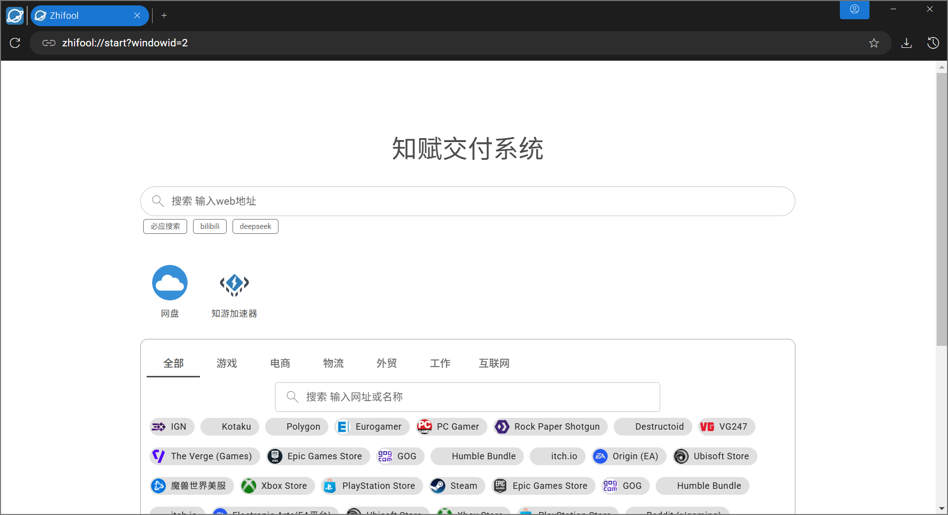Click the bilibili quick search button
This screenshot has width=948, height=515.
click(x=210, y=226)
